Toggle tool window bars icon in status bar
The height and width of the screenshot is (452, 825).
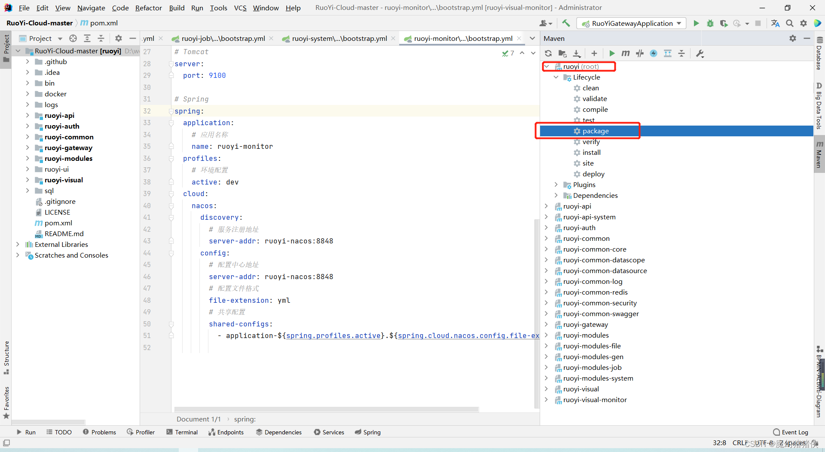tap(6, 443)
